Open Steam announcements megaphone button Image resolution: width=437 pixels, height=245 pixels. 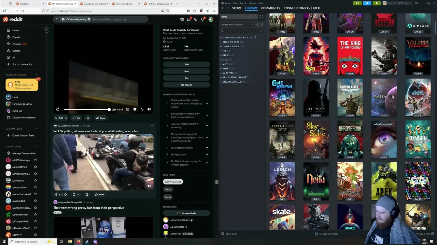coord(367,3)
